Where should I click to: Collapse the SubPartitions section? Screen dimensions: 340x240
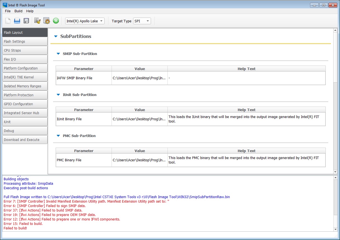point(56,36)
